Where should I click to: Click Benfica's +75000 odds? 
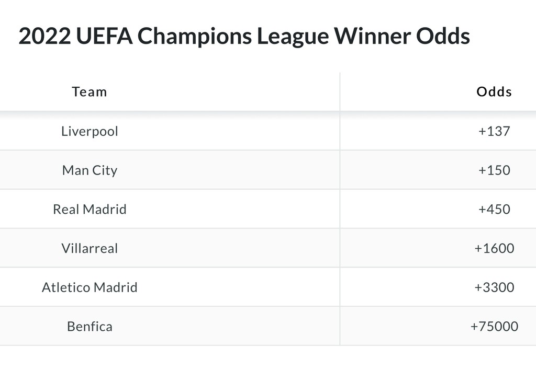tap(494, 327)
